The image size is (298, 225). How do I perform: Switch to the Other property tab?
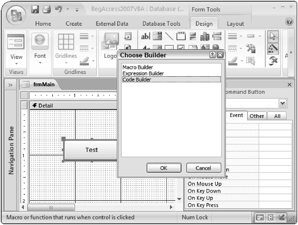[x=257, y=116]
